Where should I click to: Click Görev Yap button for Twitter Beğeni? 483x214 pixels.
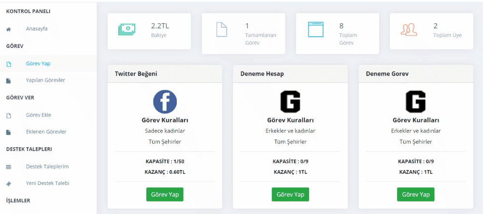pos(165,195)
